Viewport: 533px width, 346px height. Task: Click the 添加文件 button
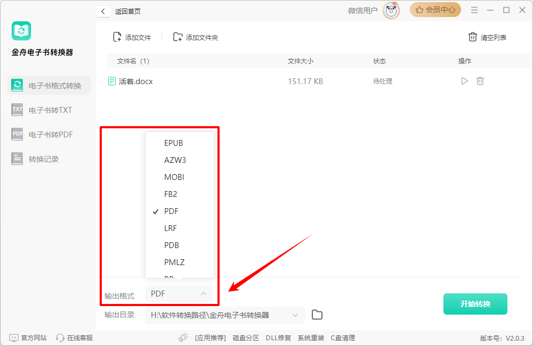point(132,37)
